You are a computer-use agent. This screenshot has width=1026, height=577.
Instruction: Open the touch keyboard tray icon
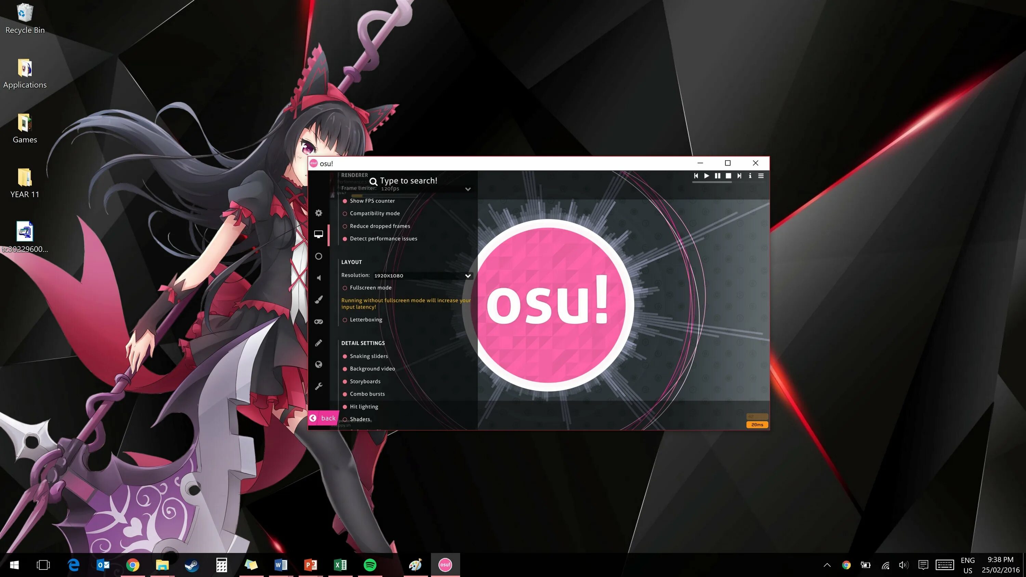pyautogui.click(x=945, y=565)
